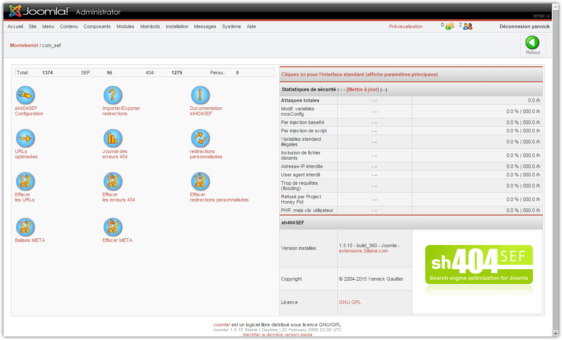
Task: Click the Total count value 1374
Action: [47, 73]
